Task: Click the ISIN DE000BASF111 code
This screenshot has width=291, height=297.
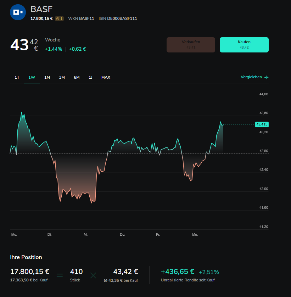Action: [x=118, y=18]
